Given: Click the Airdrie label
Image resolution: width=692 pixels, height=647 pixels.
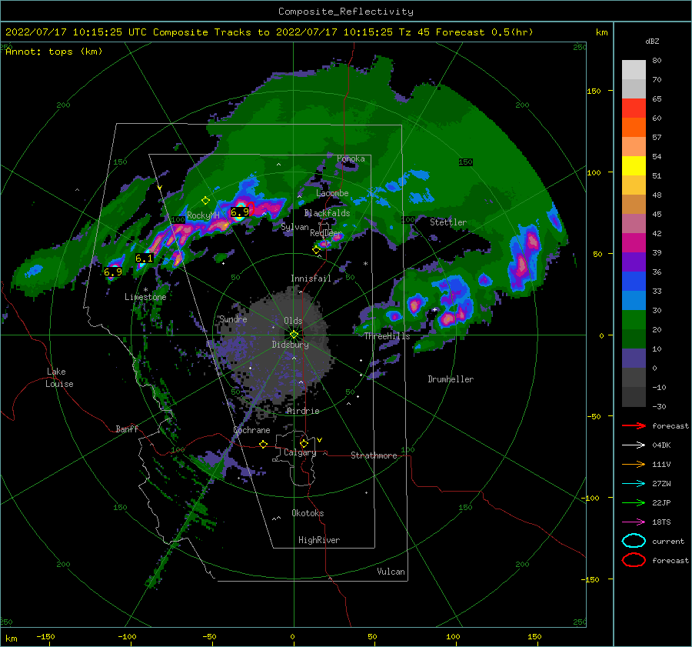Looking at the screenshot, I should coord(303,411).
